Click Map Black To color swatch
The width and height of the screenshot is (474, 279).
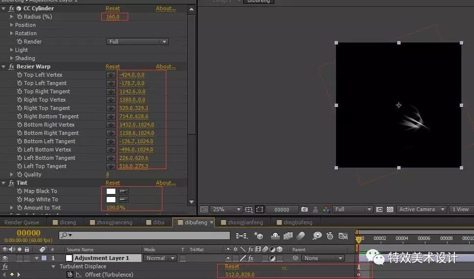[x=111, y=191]
